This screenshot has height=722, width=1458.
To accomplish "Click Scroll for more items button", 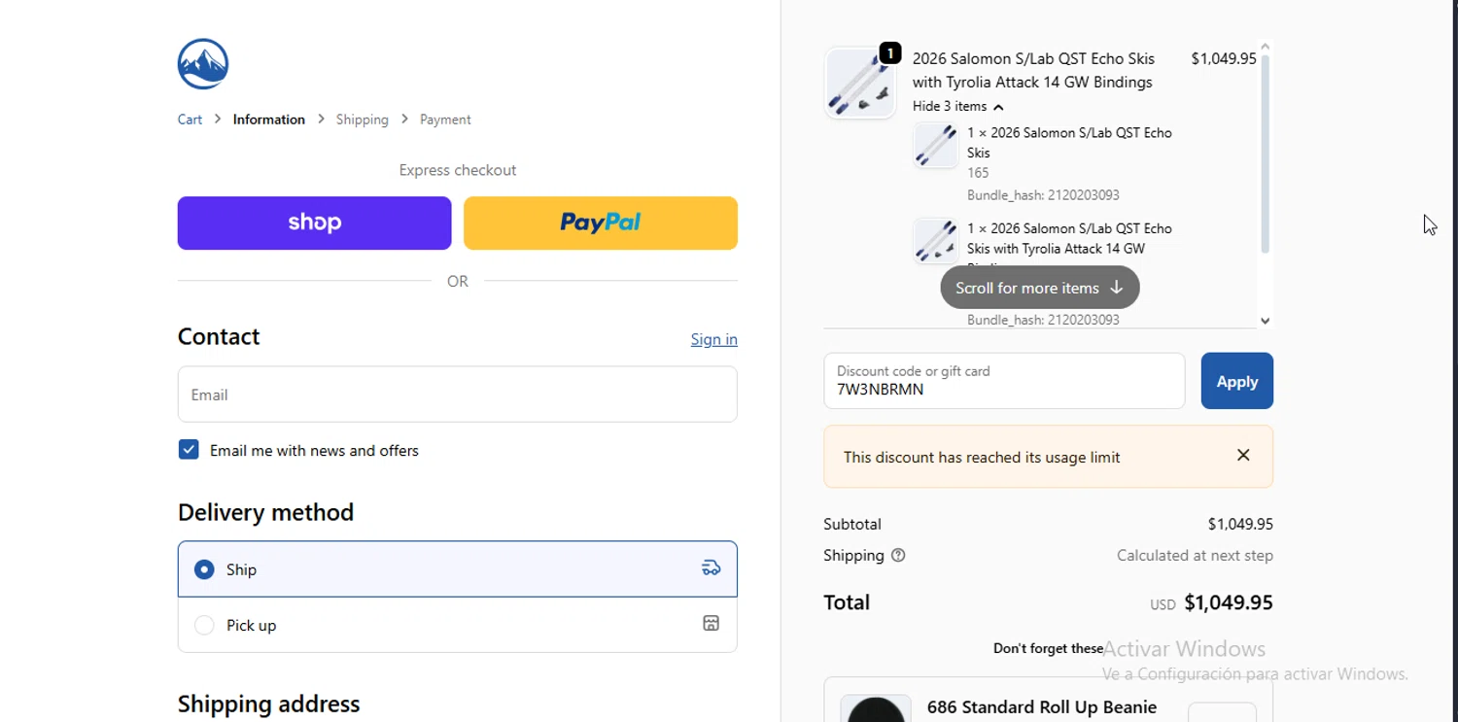I will coord(1039,288).
